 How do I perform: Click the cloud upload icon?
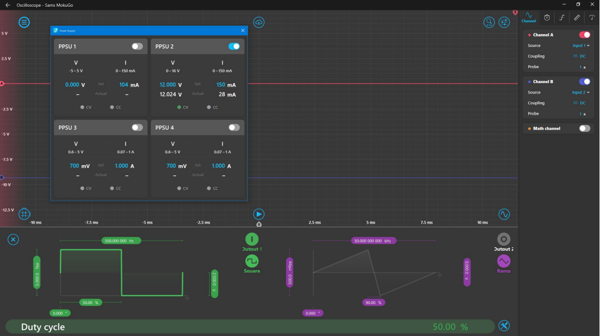259,22
